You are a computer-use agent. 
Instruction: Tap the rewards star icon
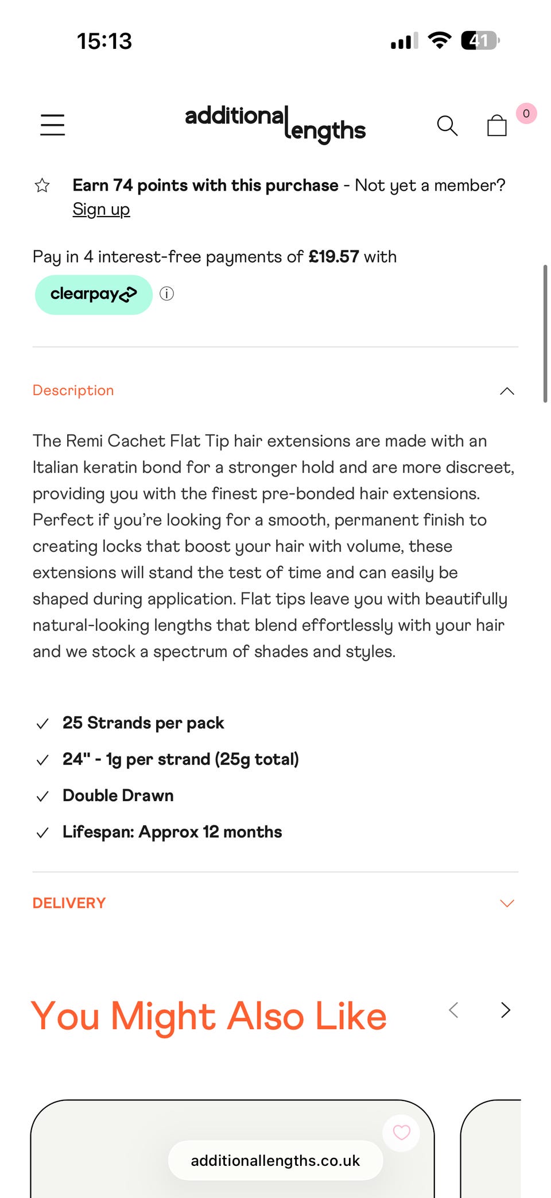click(x=42, y=186)
